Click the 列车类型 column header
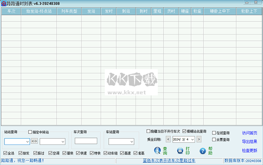The width and height of the screenshot is (263, 165). [69, 11]
